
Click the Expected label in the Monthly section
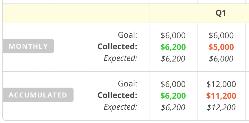tap(120, 58)
